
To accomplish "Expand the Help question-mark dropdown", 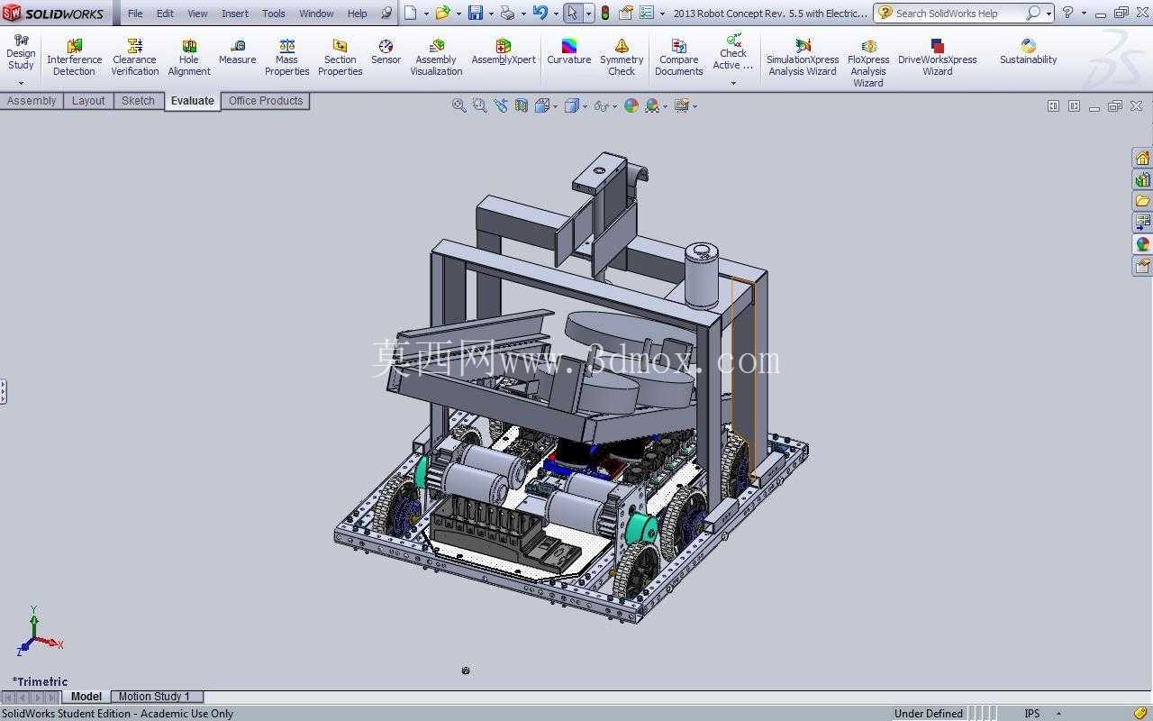I will click(1084, 14).
